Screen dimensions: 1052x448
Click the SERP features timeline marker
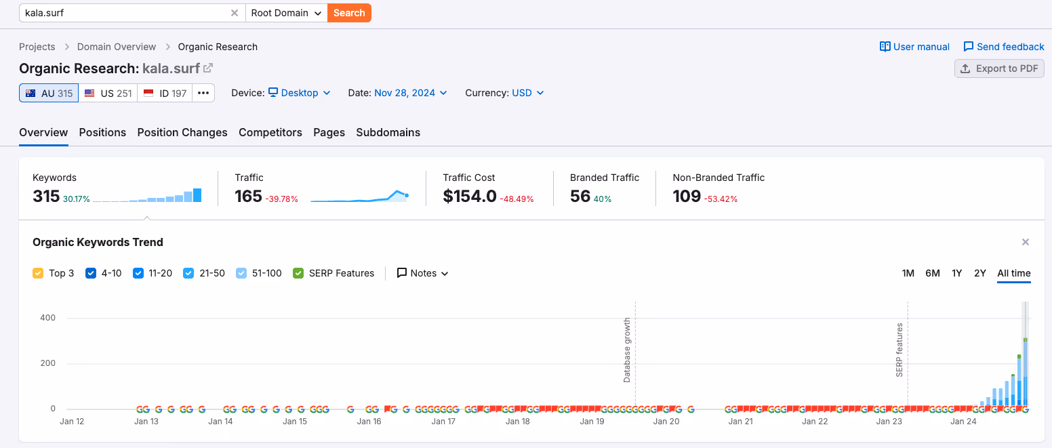pos(899,350)
